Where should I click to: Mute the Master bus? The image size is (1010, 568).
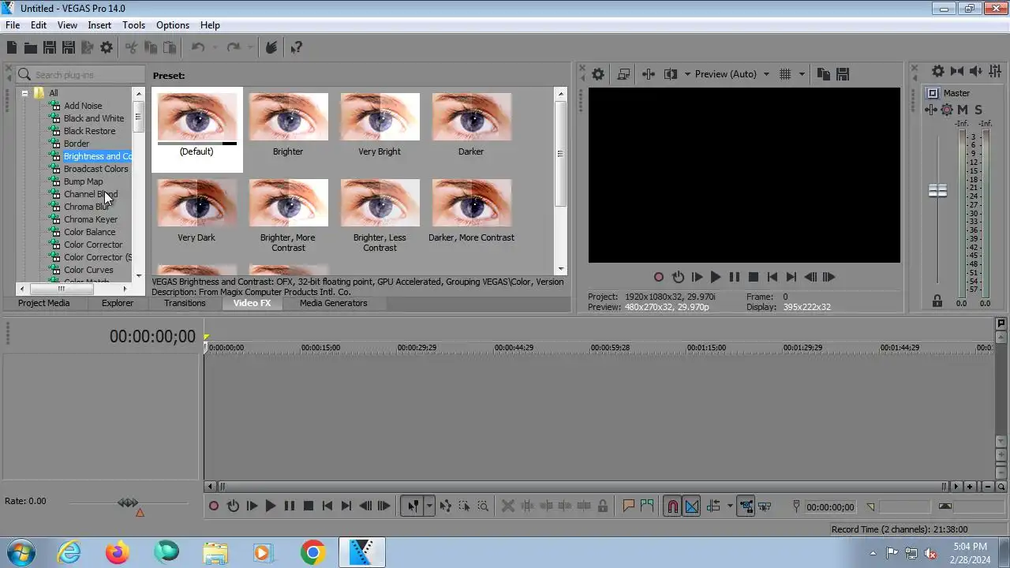point(963,110)
